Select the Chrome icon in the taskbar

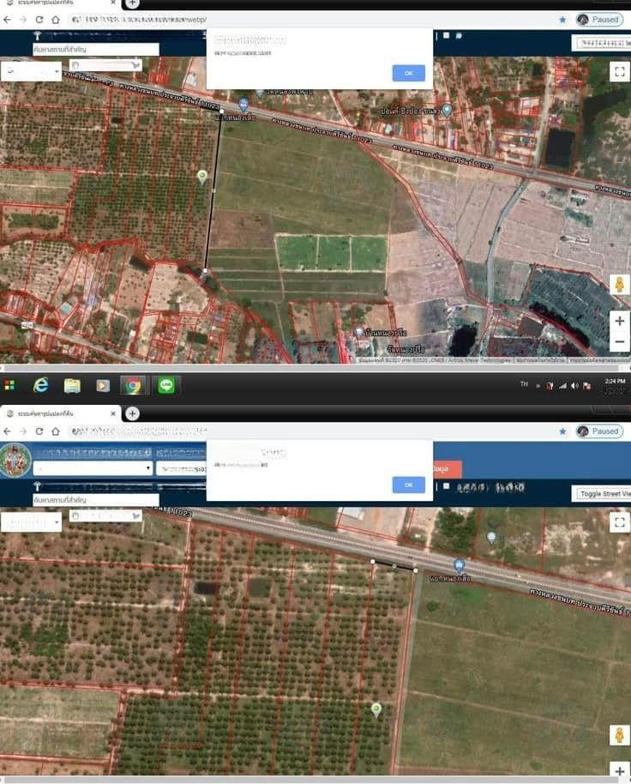(x=134, y=386)
